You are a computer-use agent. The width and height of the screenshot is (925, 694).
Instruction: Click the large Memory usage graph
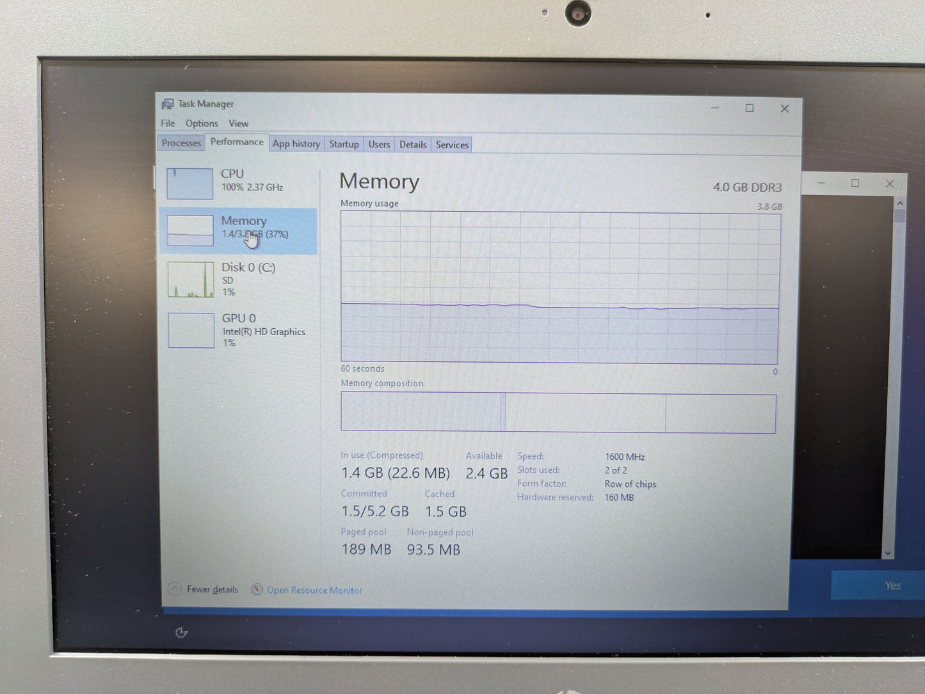point(559,288)
